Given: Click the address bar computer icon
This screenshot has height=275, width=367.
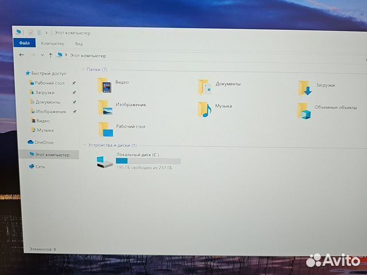Looking at the screenshot, I should pos(60,55).
